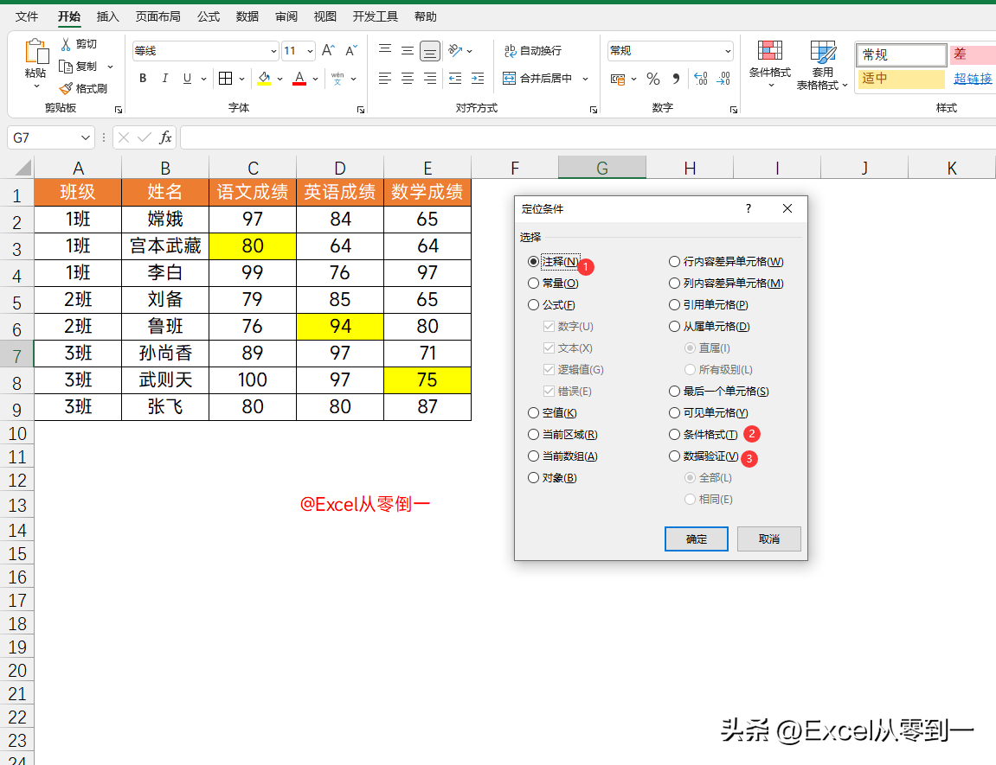The width and height of the screenshot is (996, 765).
Task: Open the font size dropdown
Action: (310, 51)
